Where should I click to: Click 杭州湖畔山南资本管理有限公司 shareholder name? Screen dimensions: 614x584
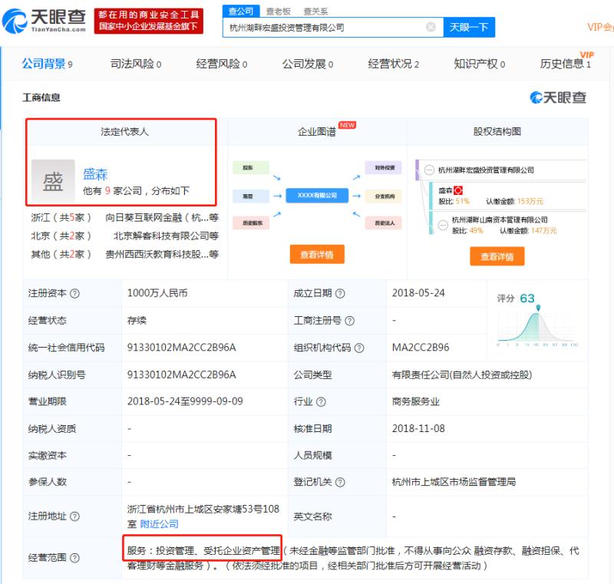coord(500,220)
